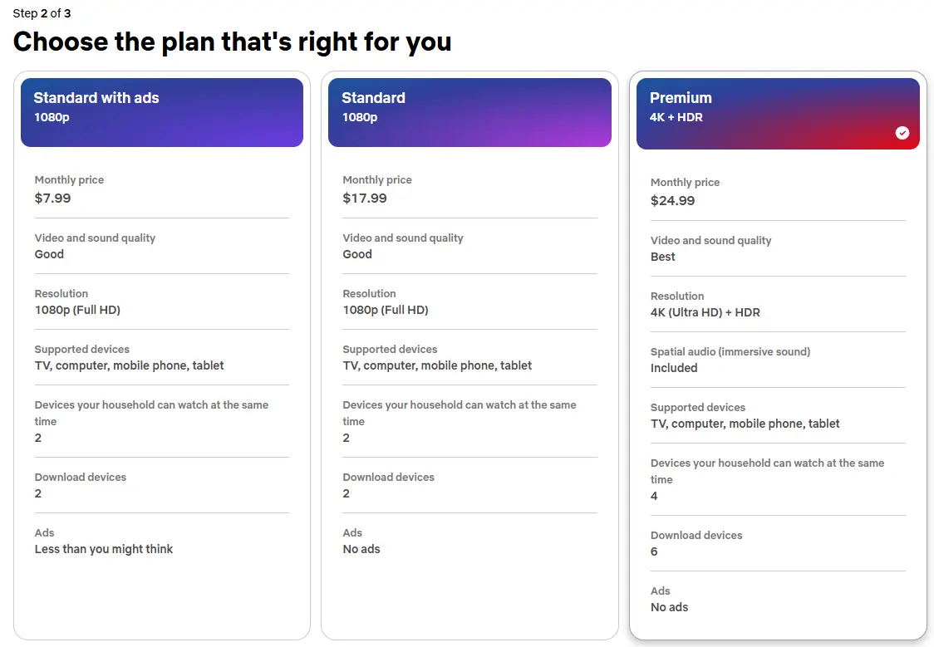Screen dimensions: 934x647
Task: Click the $17.99 monthly price
Action: tap(365, 199)
